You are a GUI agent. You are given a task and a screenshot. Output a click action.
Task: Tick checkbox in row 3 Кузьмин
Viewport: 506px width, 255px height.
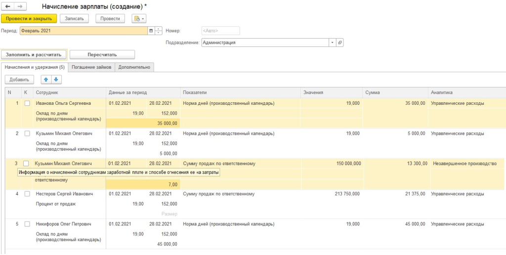point(26,164)
